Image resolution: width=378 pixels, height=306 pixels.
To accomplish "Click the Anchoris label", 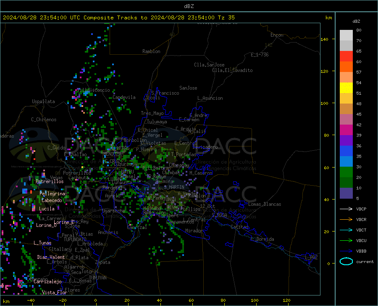I will coord(108,232).
